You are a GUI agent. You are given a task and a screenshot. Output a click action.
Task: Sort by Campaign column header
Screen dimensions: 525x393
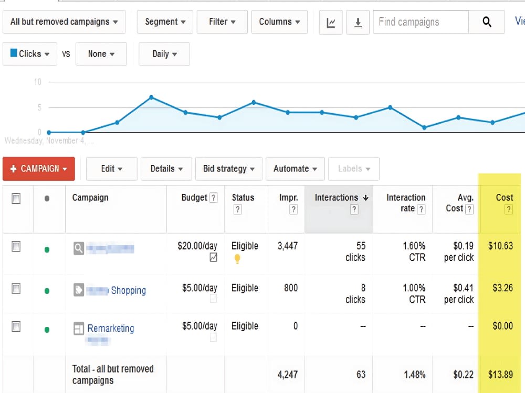[x=90, y=198]
